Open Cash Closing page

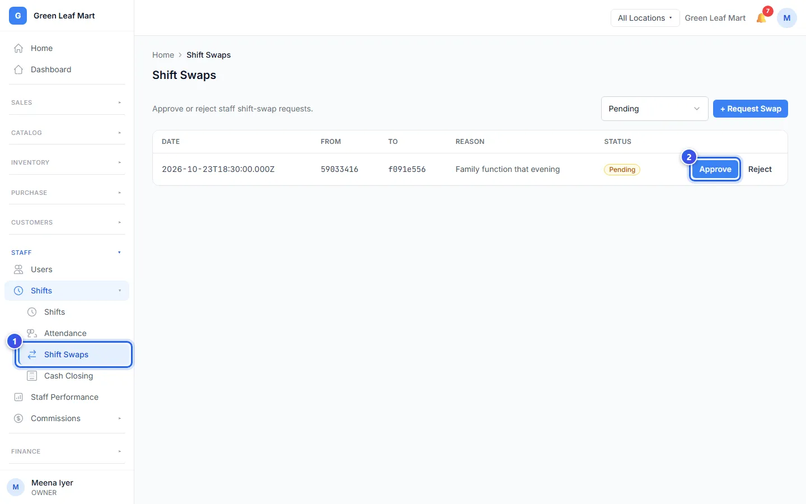pos(73,376)
